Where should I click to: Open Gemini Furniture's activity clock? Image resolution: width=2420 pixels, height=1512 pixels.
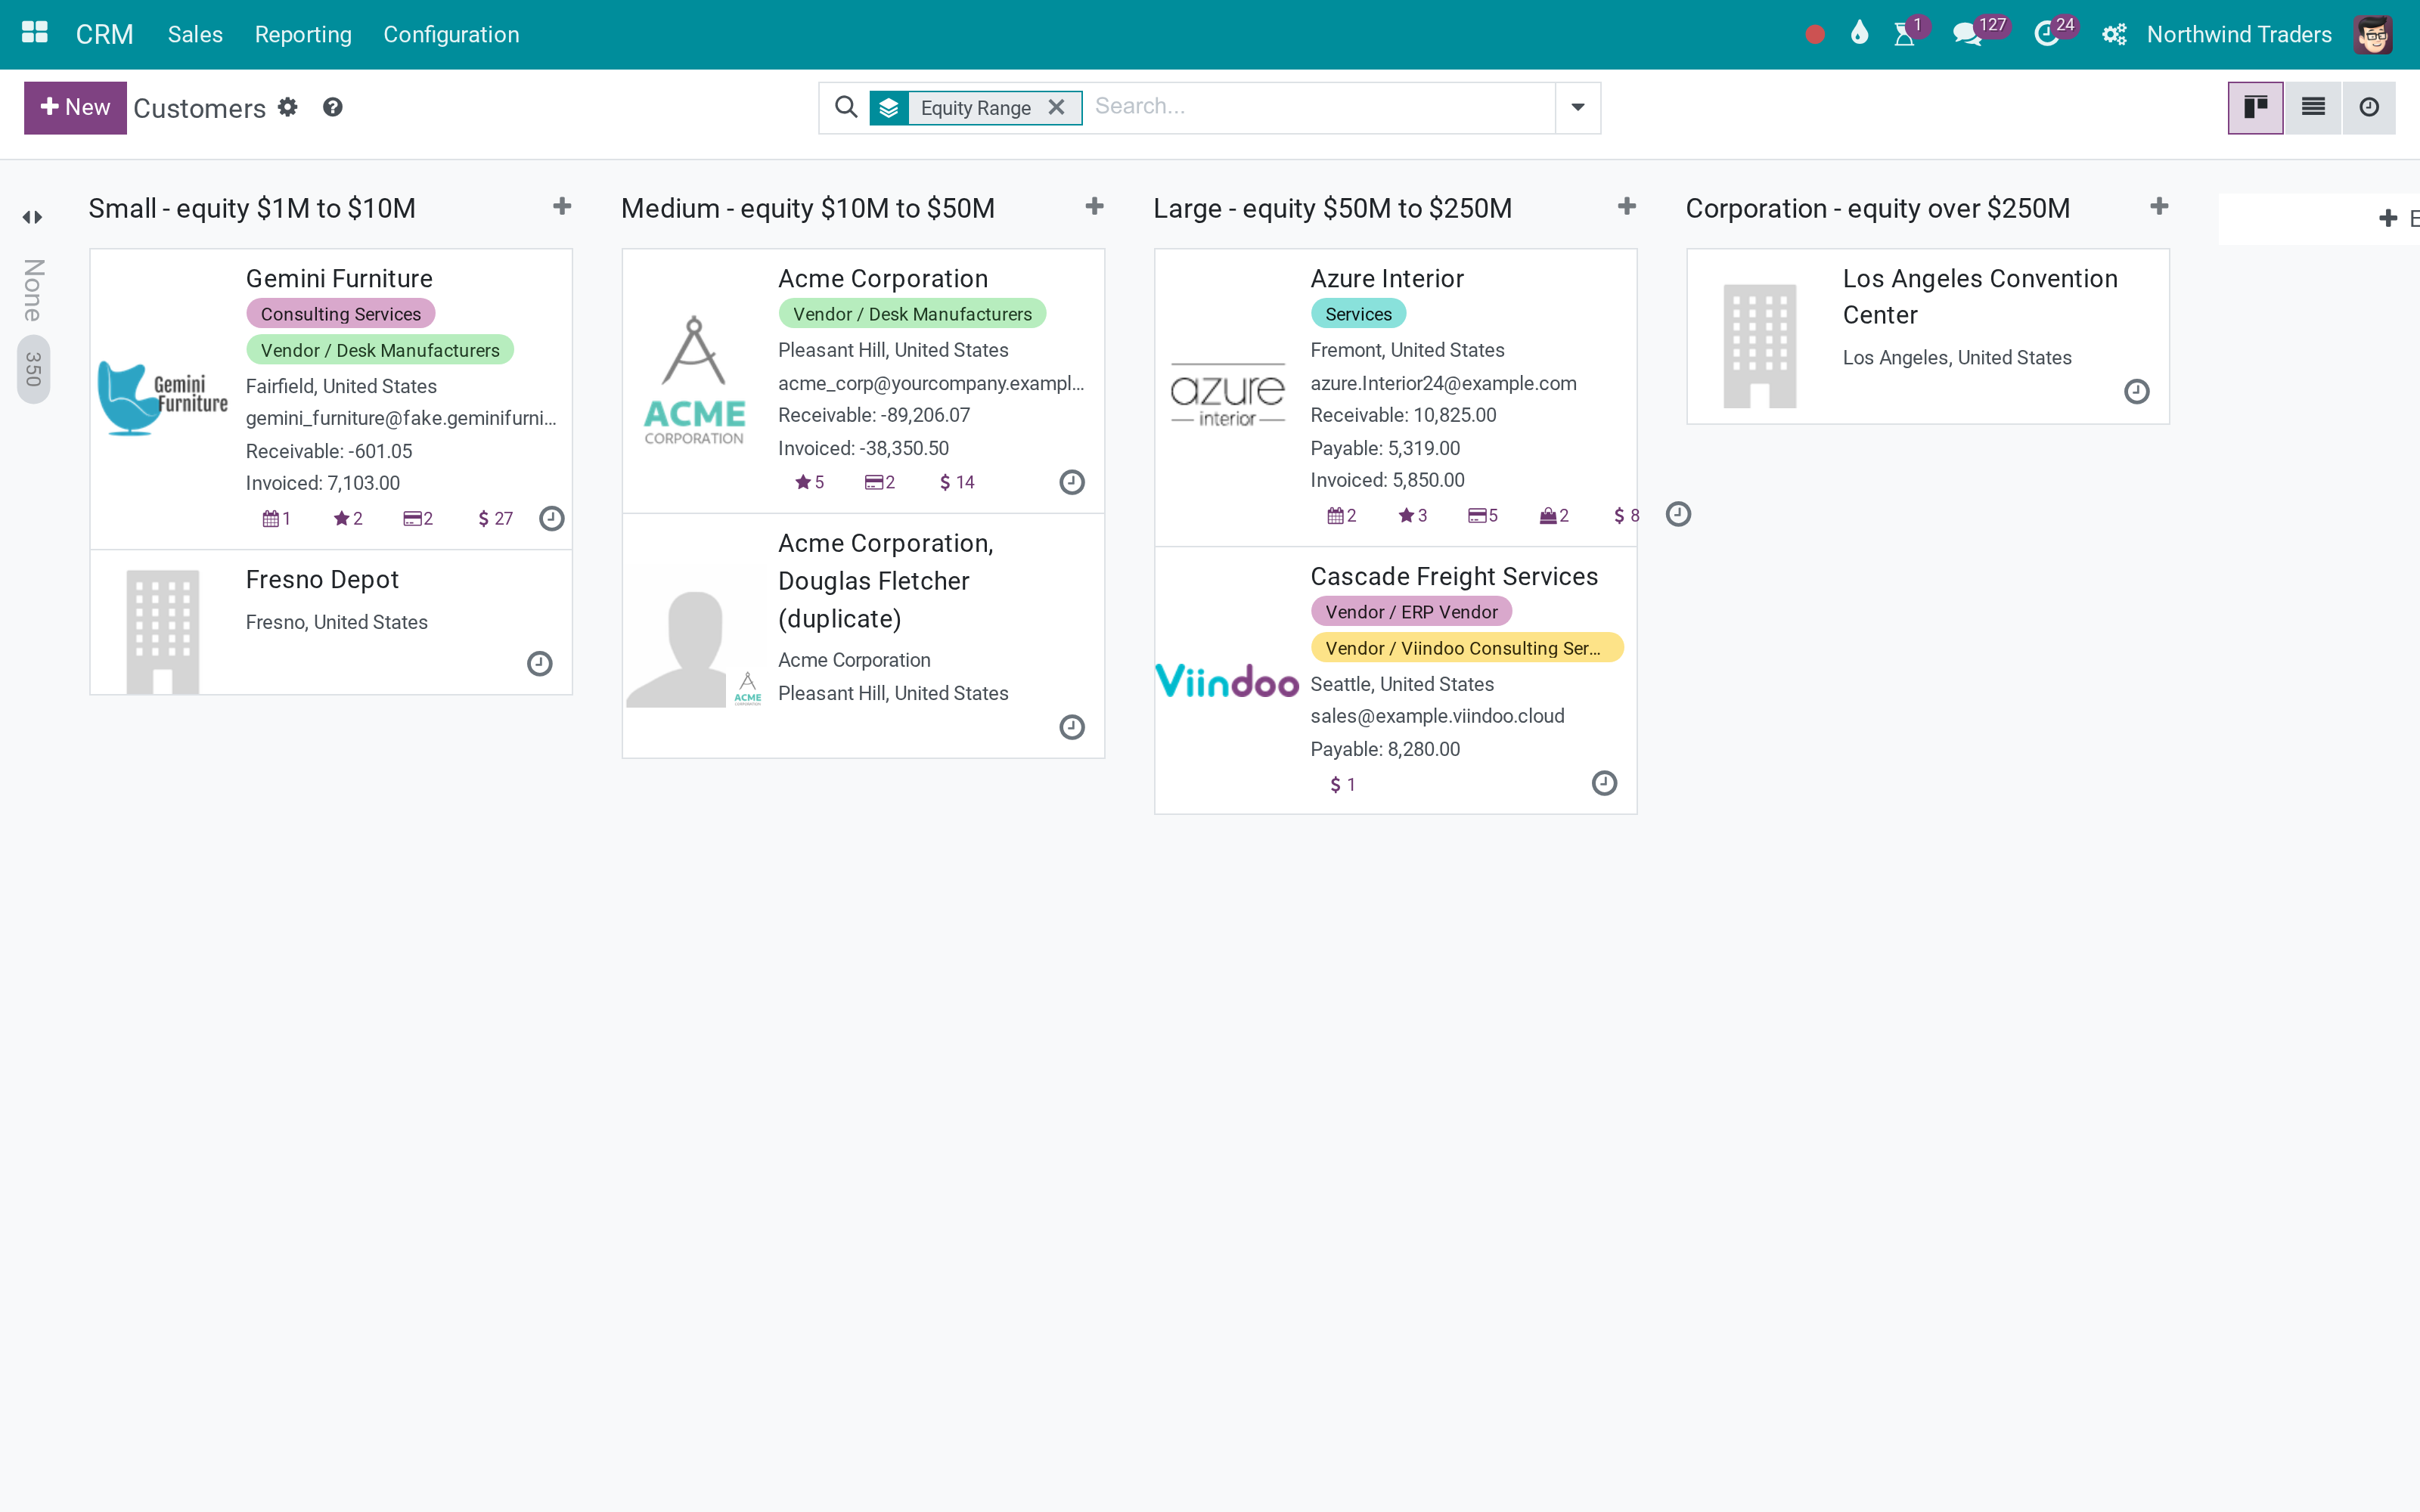(x=552, y=518)
